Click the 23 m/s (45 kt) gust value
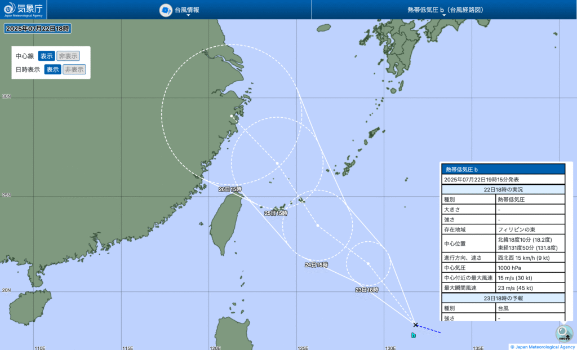The height and width of the screenshot is (350, 577). 515,288
